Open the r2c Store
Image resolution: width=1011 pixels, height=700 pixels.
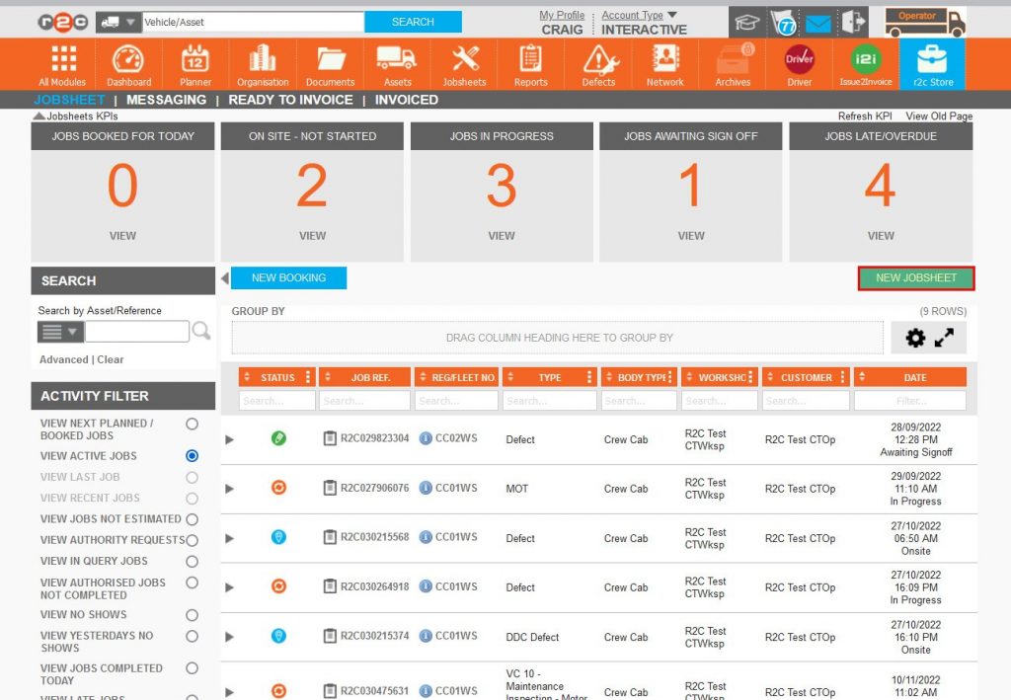pos(932,63)
